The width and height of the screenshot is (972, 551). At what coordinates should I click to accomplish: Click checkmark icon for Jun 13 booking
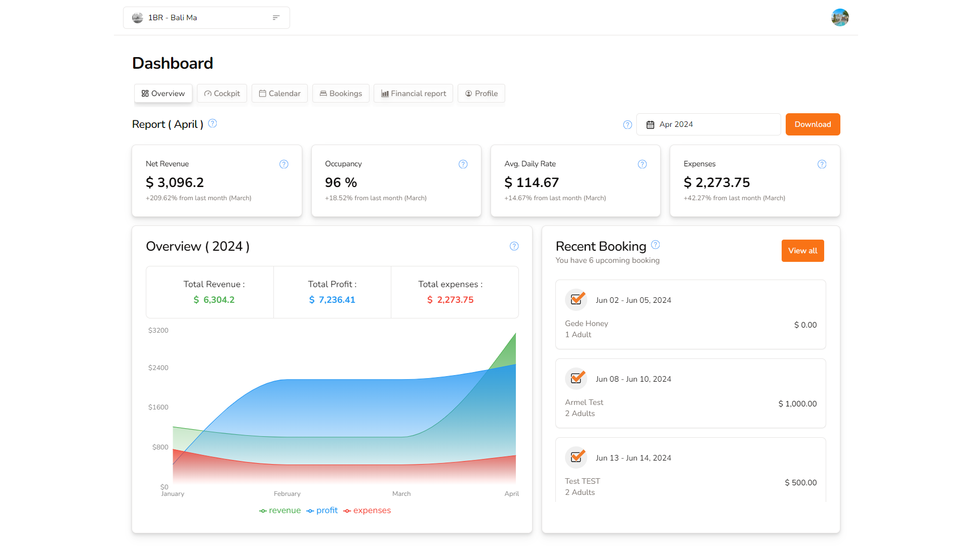[x=576, y=457]
